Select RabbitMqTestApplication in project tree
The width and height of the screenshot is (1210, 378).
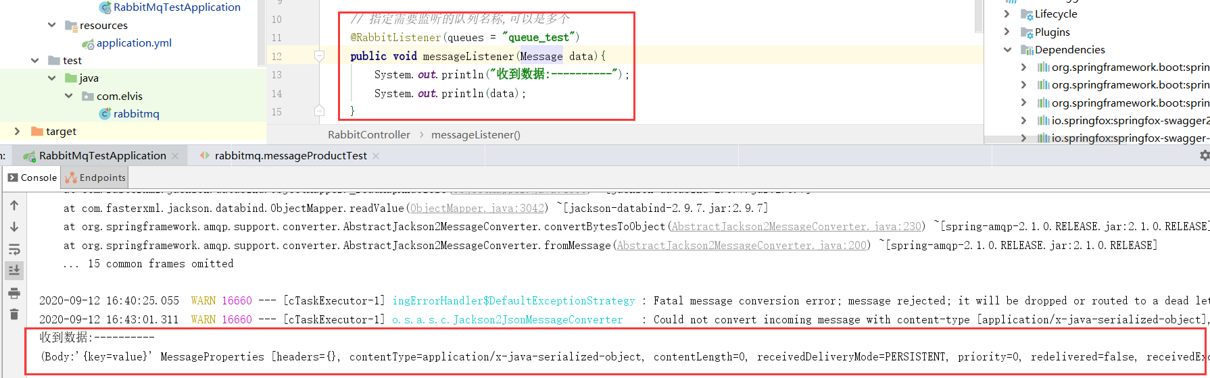(x=177, y=7)
